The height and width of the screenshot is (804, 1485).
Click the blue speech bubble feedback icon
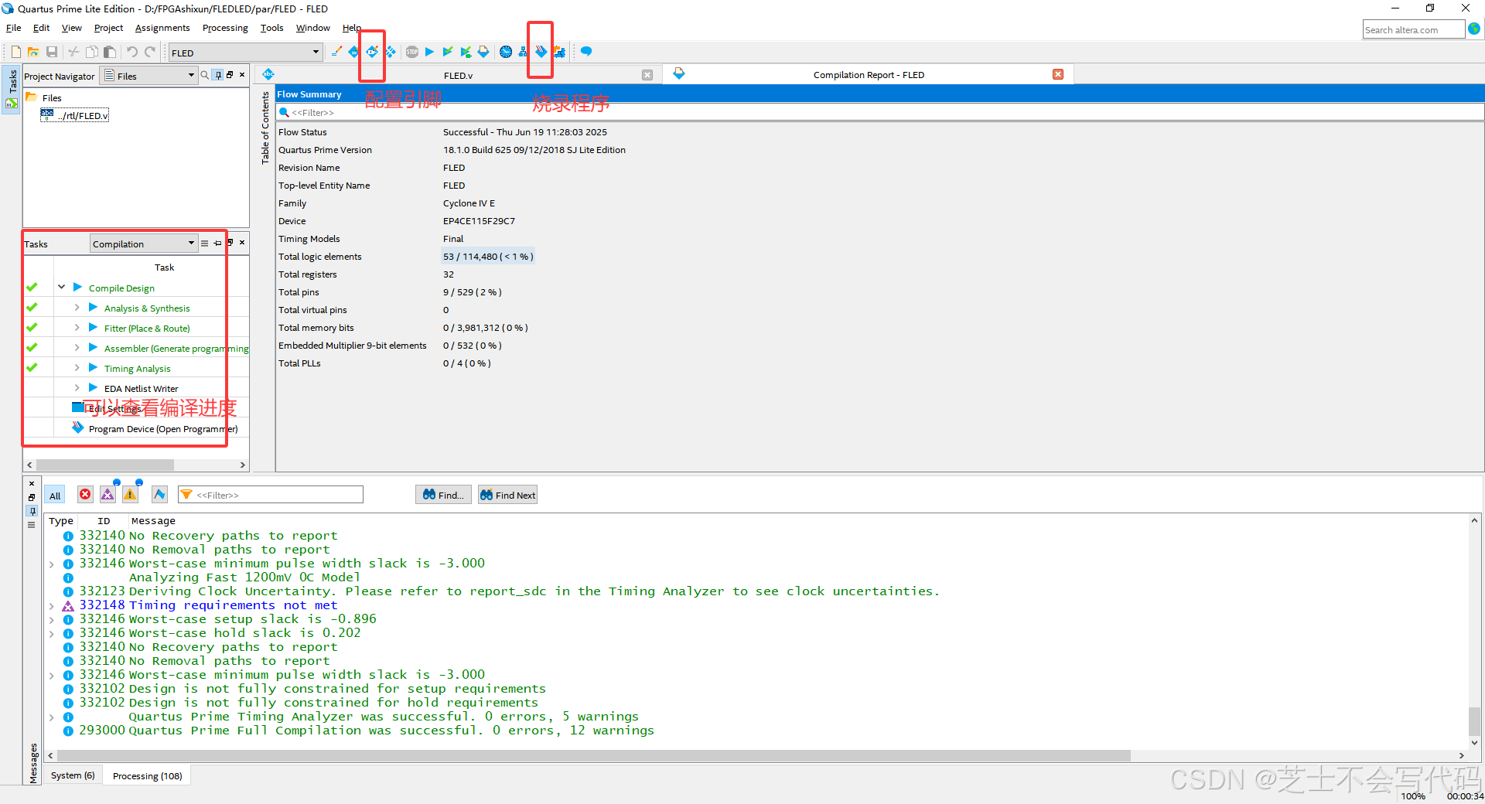(586, 52)
